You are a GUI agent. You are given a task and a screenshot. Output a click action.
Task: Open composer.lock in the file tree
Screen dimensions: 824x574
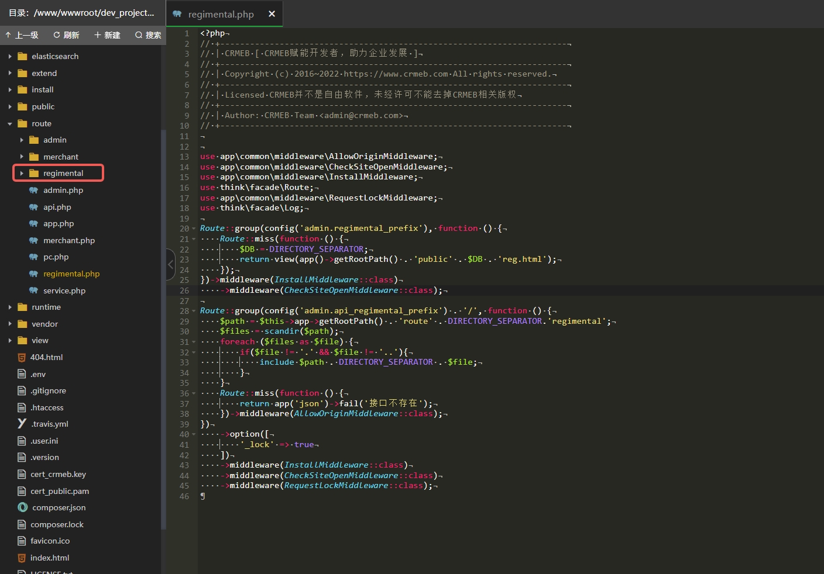point(57,525)
